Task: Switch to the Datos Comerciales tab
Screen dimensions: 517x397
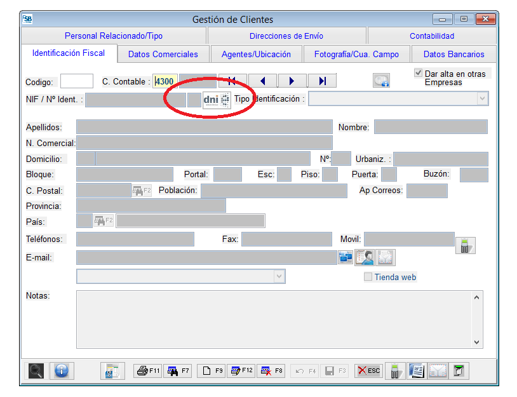Action: [163, 54]
